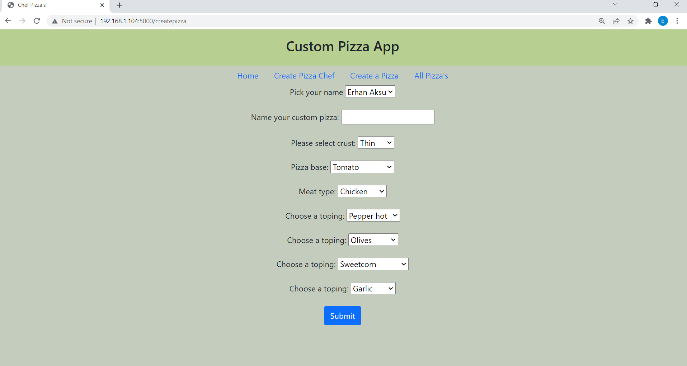Open the browser three-dot menu
Image resolution: width=687 pixels, height=366 pixels.
click(677, 21)
